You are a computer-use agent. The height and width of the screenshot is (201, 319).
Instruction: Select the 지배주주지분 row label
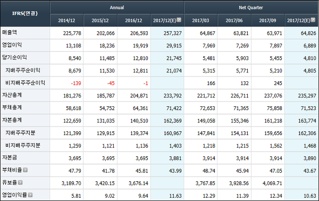pyautogui.click(x=20, y=133)
